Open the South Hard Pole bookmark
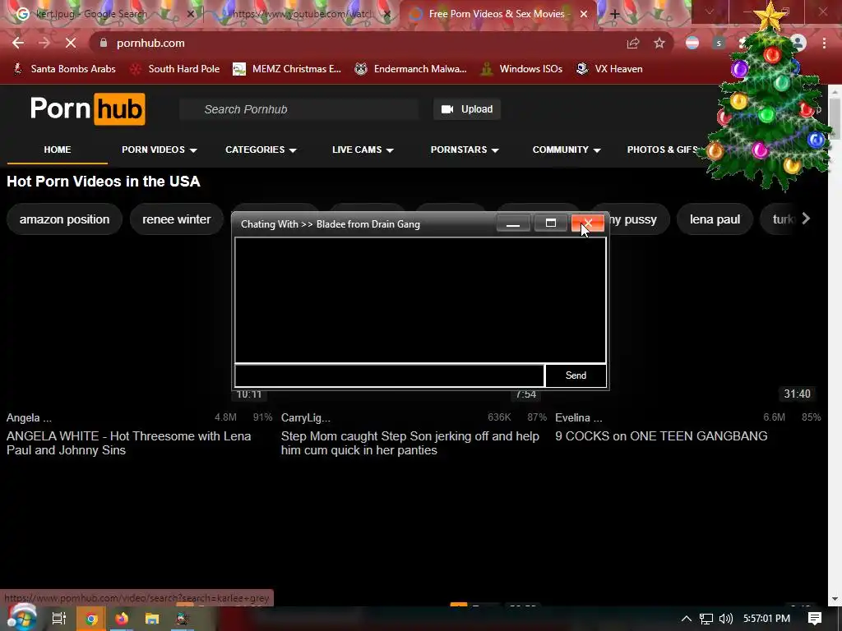 click(175, 69)
